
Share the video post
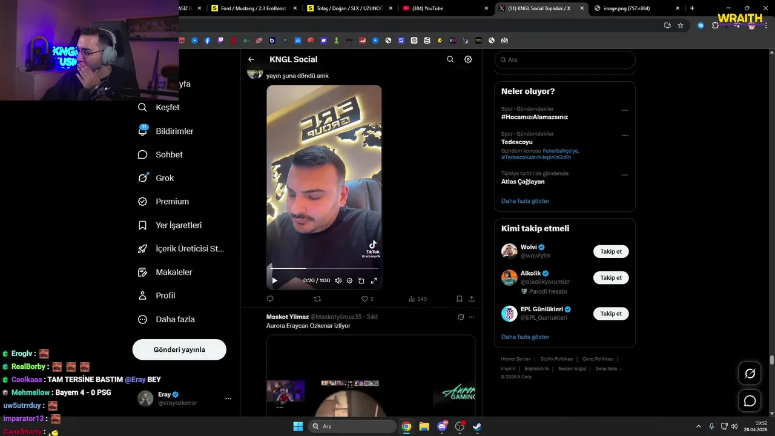pyautogui.click(x=472, y=299)
